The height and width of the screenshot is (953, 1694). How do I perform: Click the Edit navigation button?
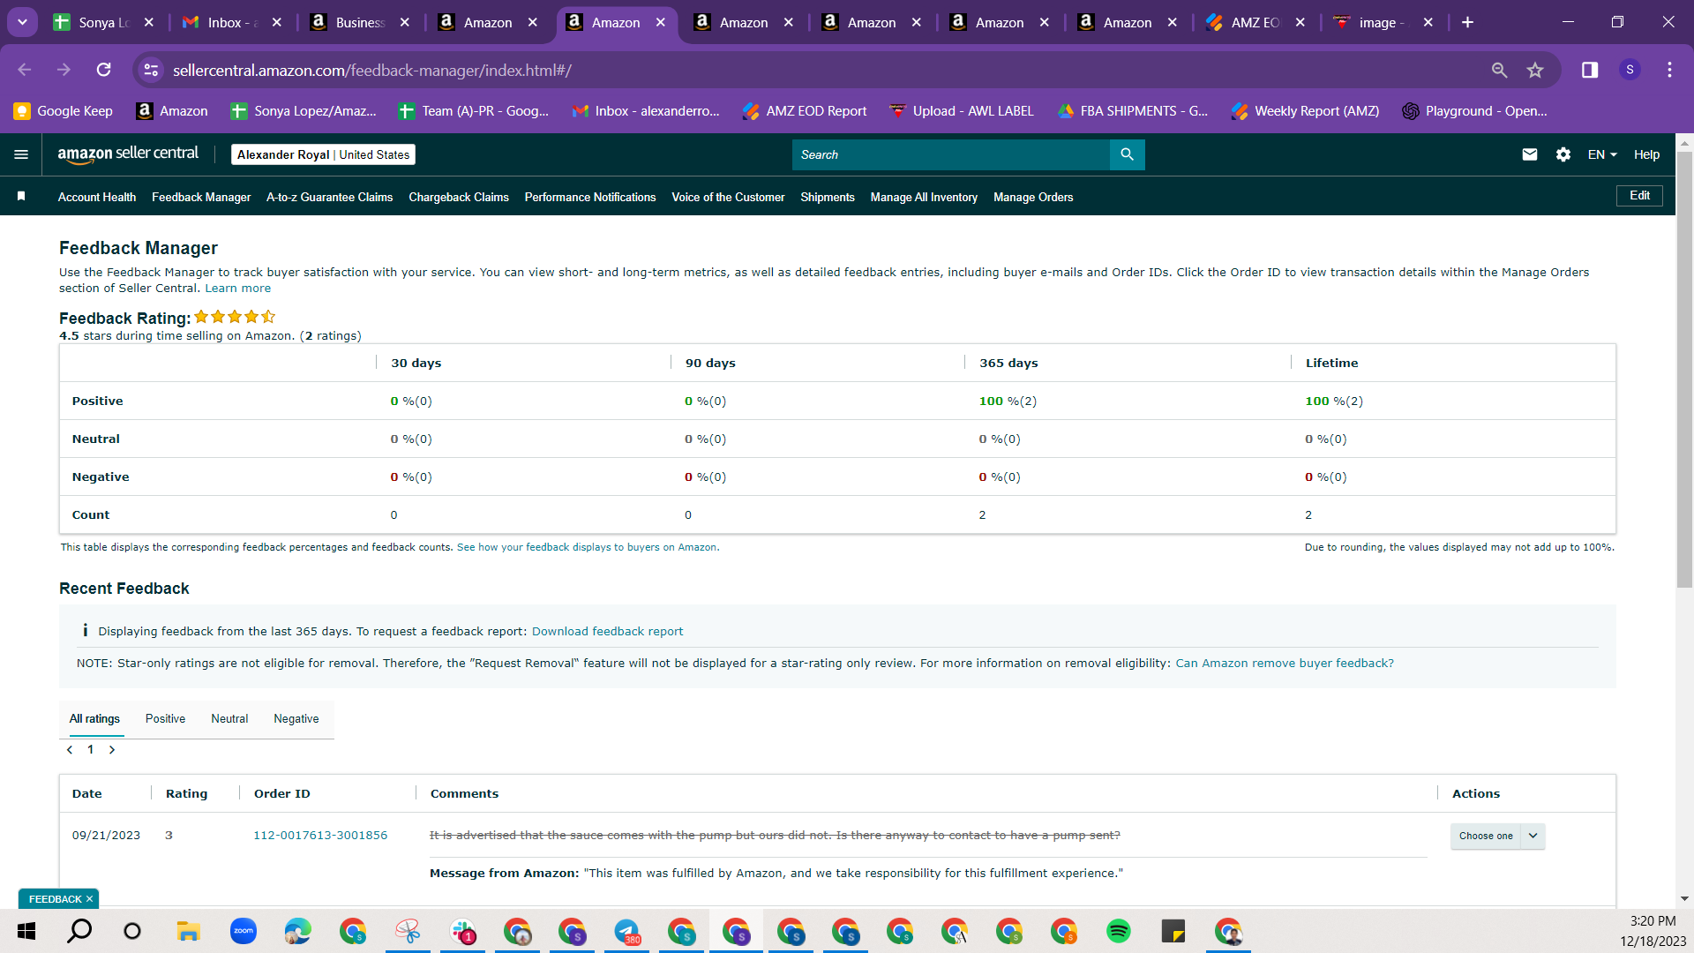(1639, 196)
